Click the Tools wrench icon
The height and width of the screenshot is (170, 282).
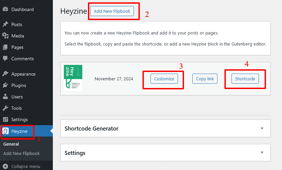5,108
